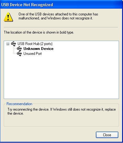Click the Unknown Device USB icon

point(19,49)
